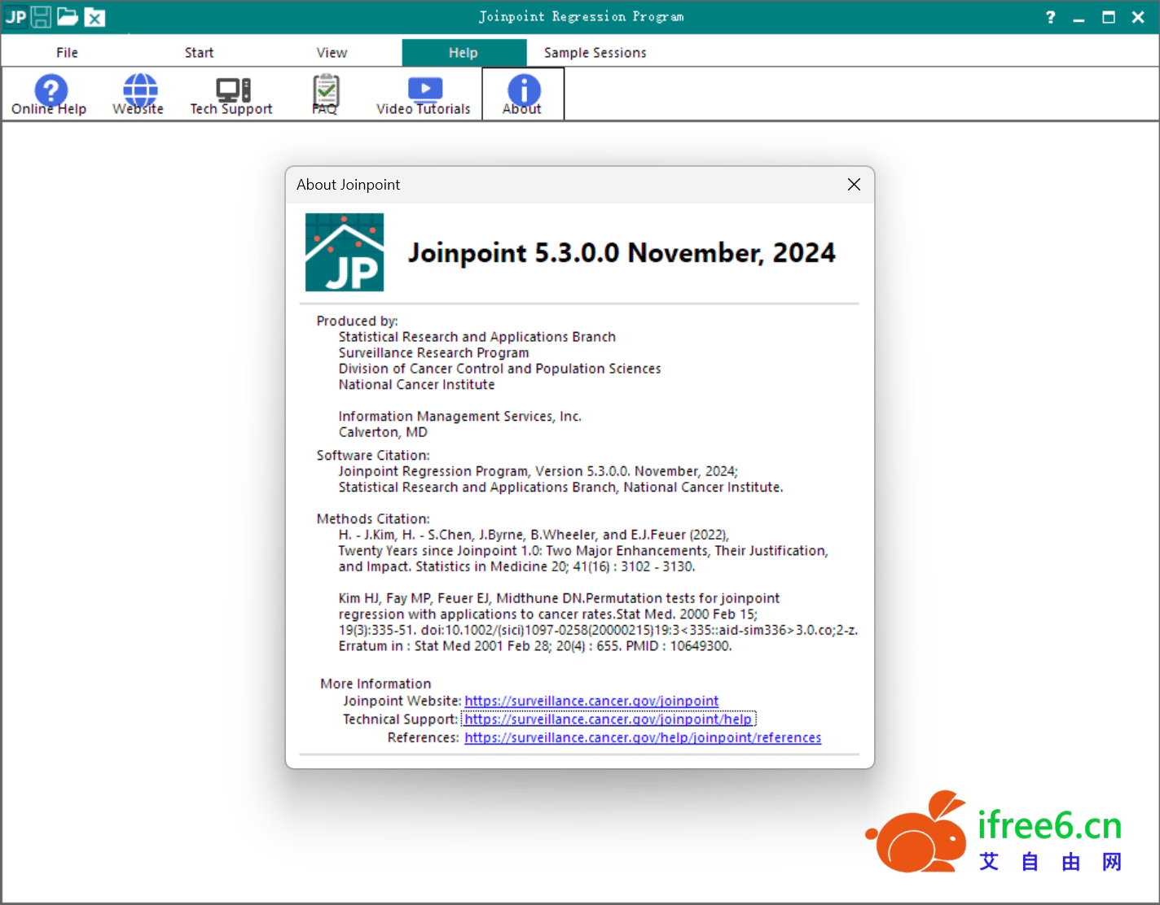
Task: Open the Start ribbon tab
Action: point(199,52)
